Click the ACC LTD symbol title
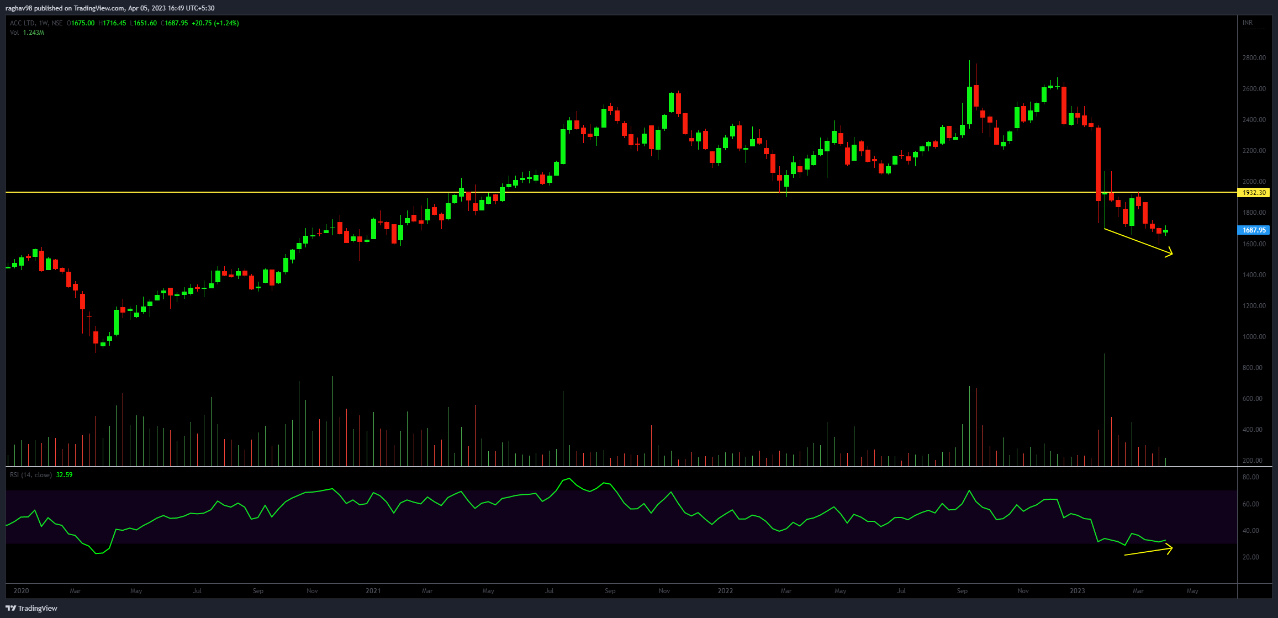 (22, 23)
